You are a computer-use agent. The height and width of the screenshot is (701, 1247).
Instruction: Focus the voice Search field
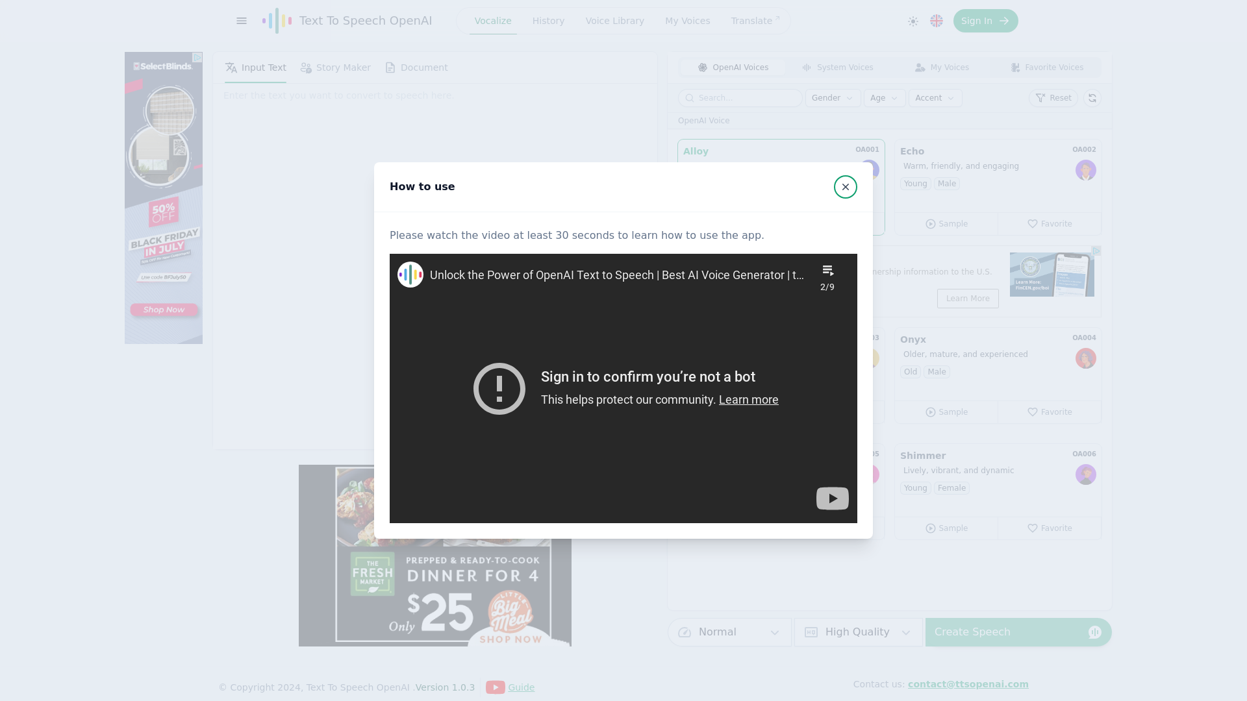pyautogui.click(x=740, y=98)
